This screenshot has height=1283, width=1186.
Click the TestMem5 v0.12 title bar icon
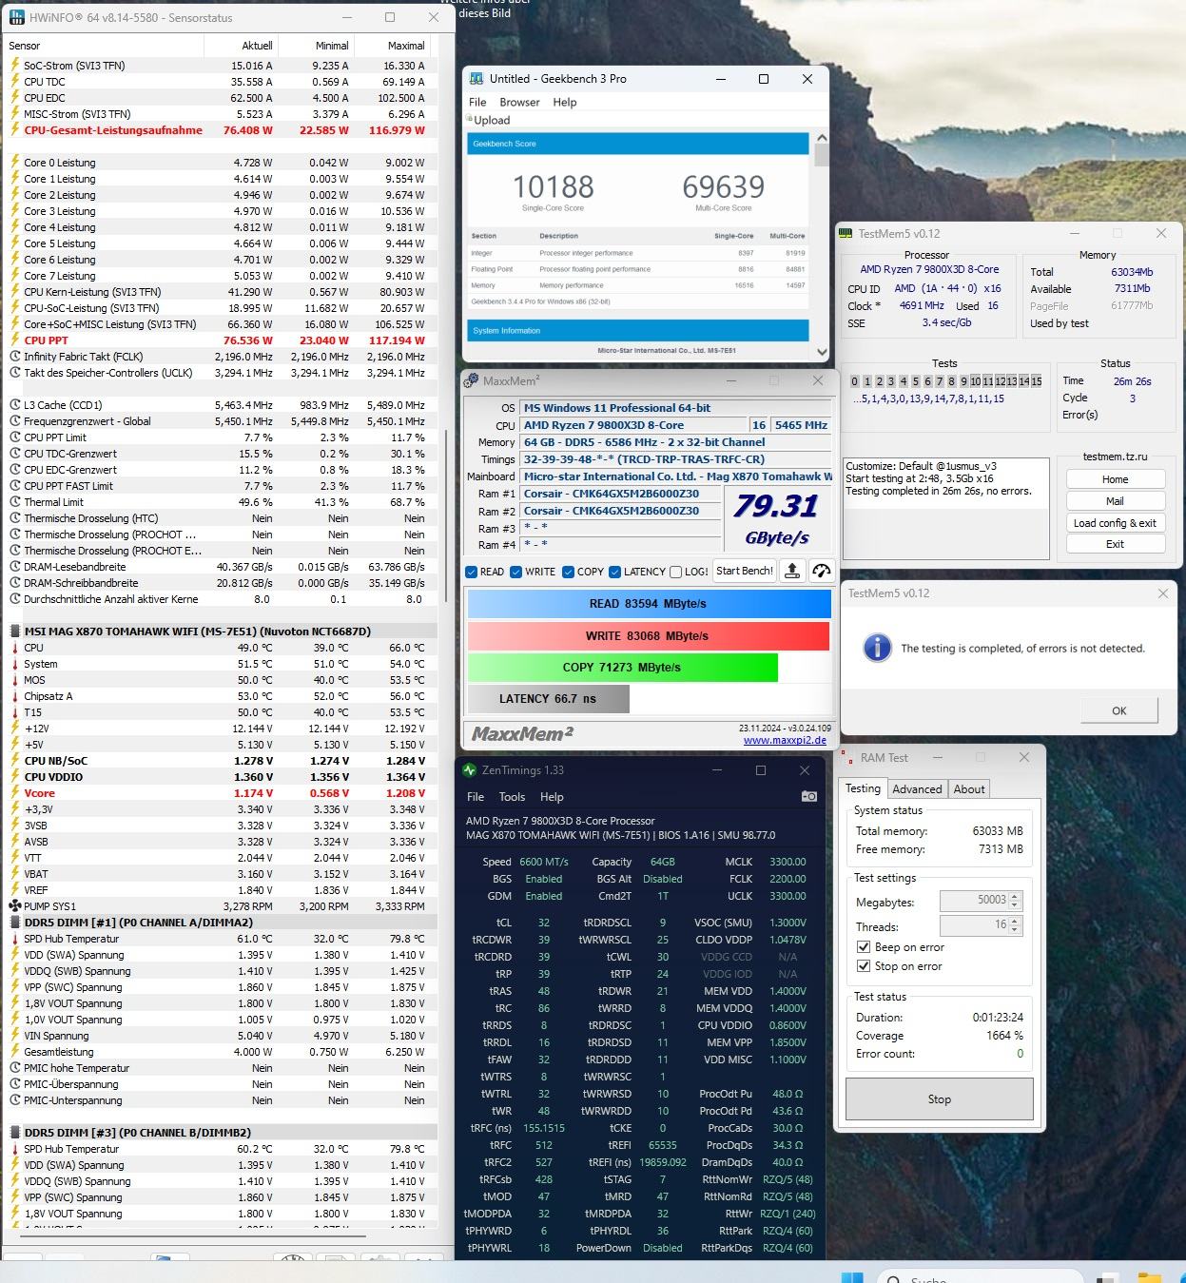coord(846,233)
